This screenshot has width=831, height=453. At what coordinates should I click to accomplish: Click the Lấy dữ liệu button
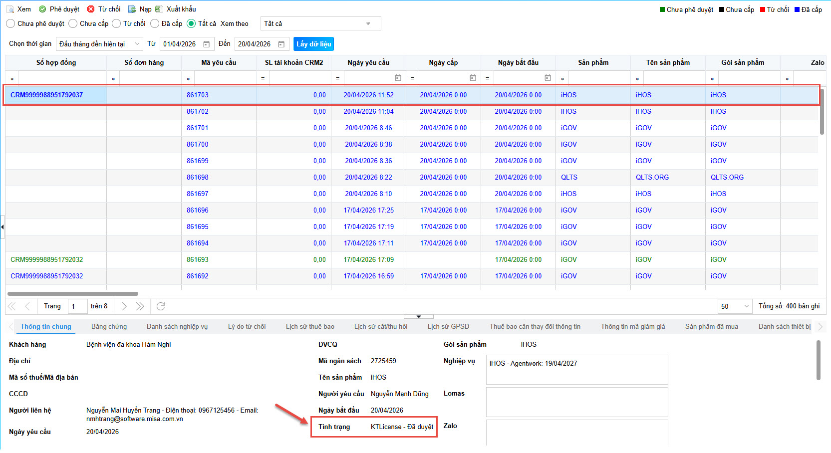click(313, 44)
